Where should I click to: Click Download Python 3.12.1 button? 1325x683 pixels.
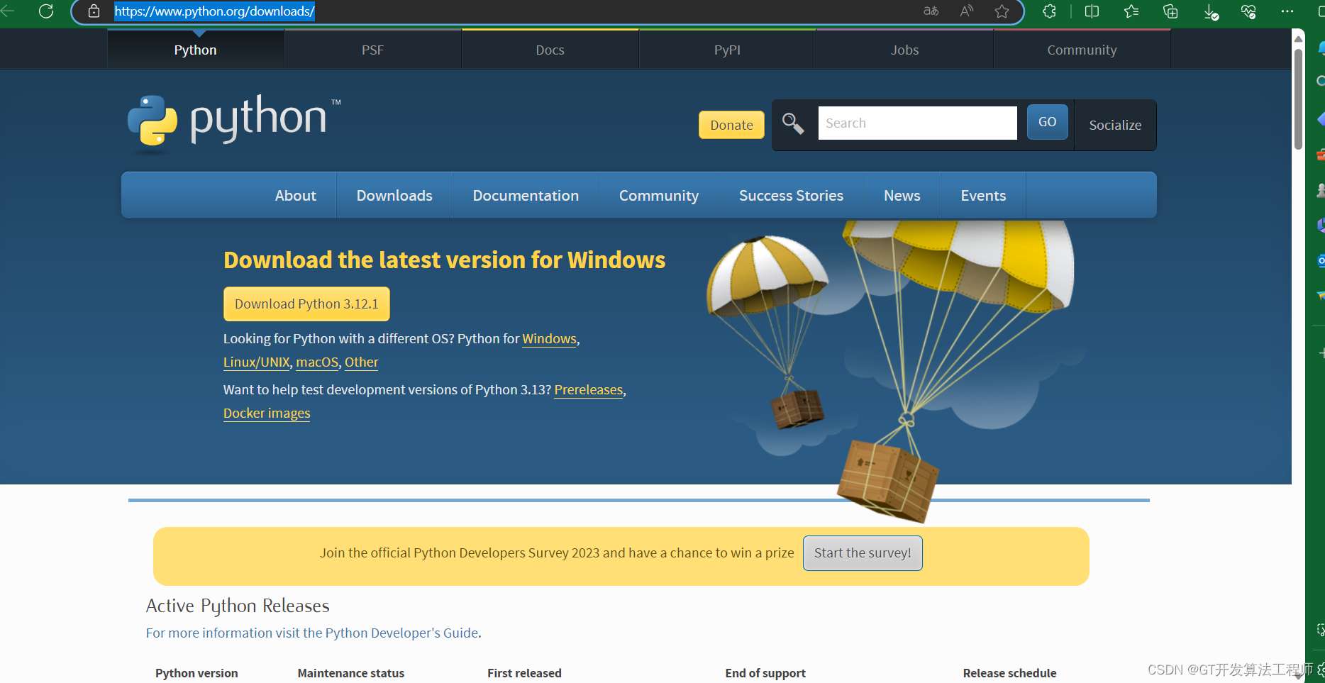[306, 304]
